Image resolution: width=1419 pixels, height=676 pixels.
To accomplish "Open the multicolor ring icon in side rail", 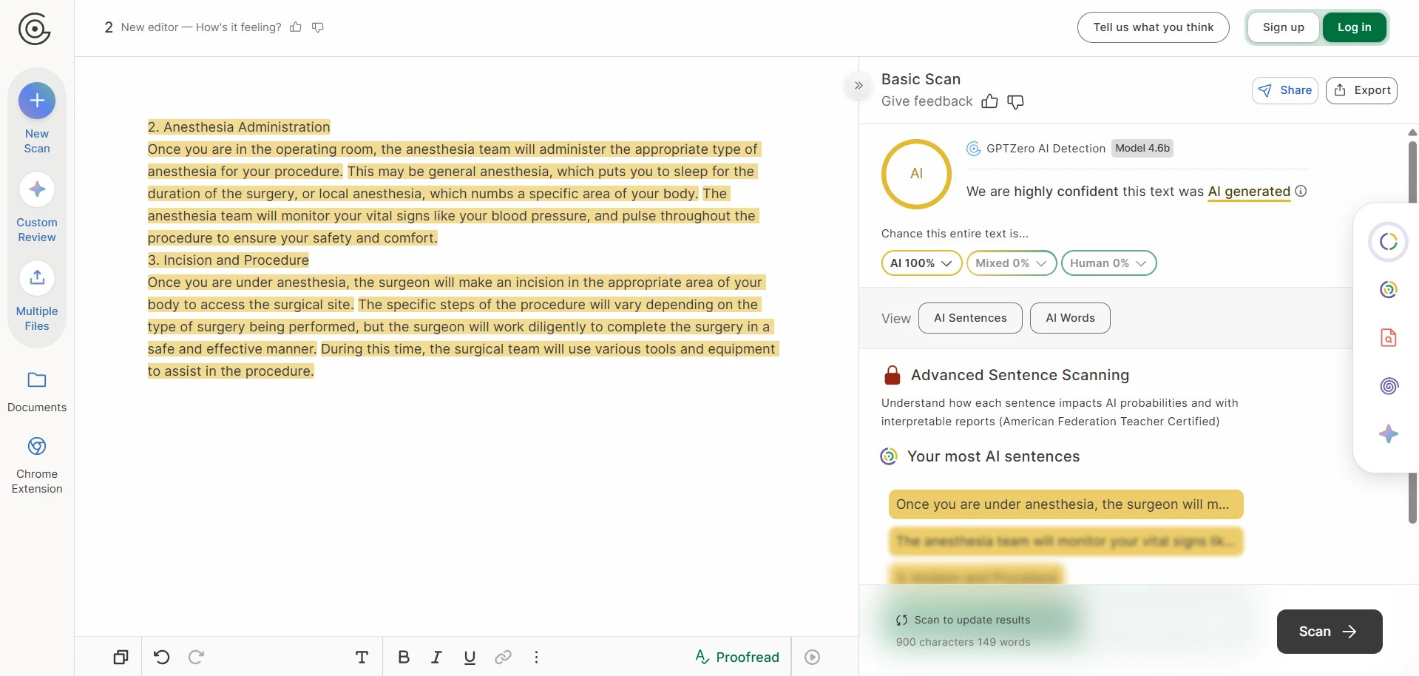I will 1389,290.
